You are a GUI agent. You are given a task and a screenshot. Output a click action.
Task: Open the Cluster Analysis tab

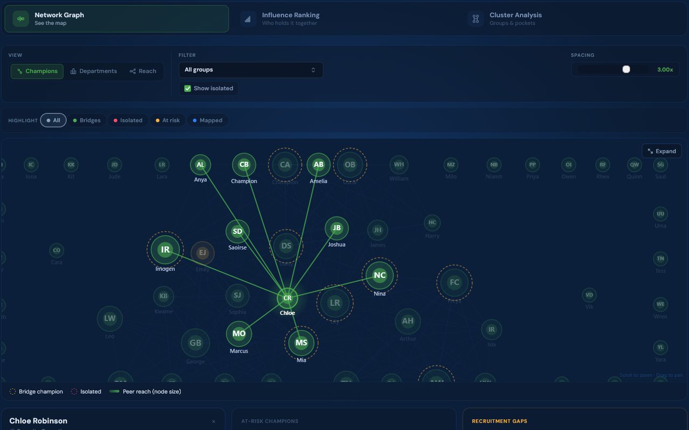(572, 19)
